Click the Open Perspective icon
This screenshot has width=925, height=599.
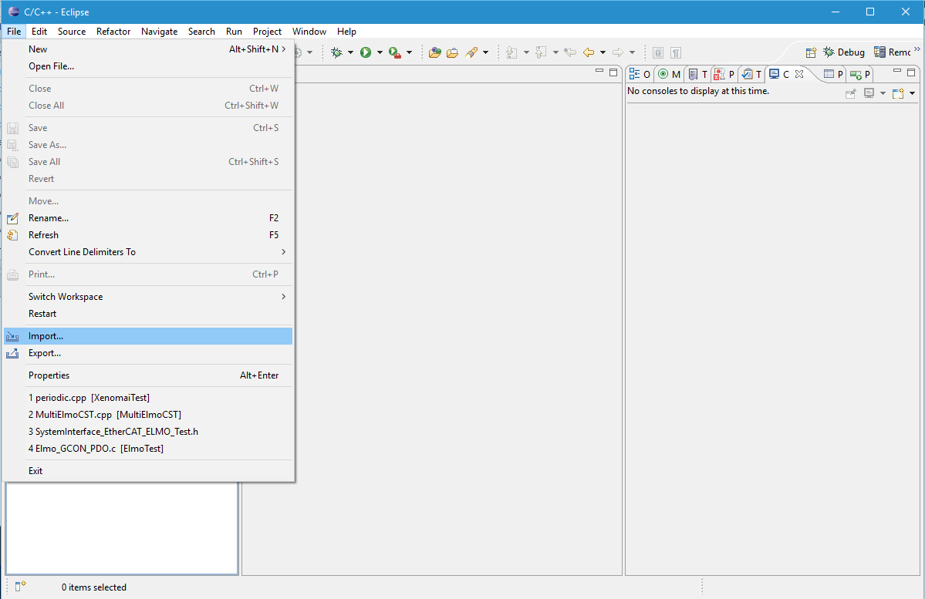(x=811, y=52)
